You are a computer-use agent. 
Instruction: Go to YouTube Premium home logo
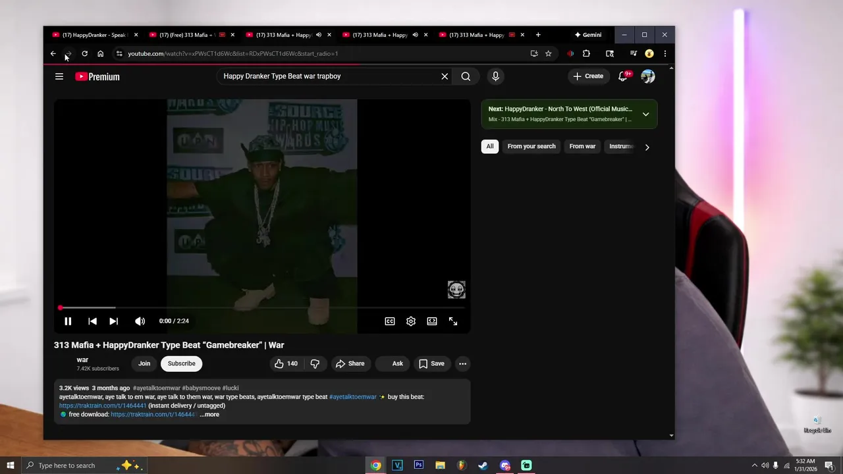click(97, 76)
